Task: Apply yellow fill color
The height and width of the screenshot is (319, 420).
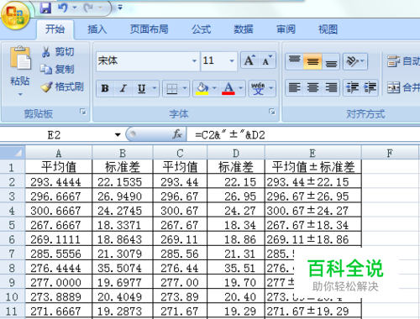Action: tap(202, 88)
